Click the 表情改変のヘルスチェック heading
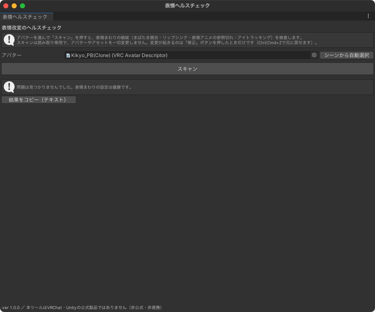The height and width of the screenshot is (312, 375). point(32,28)
